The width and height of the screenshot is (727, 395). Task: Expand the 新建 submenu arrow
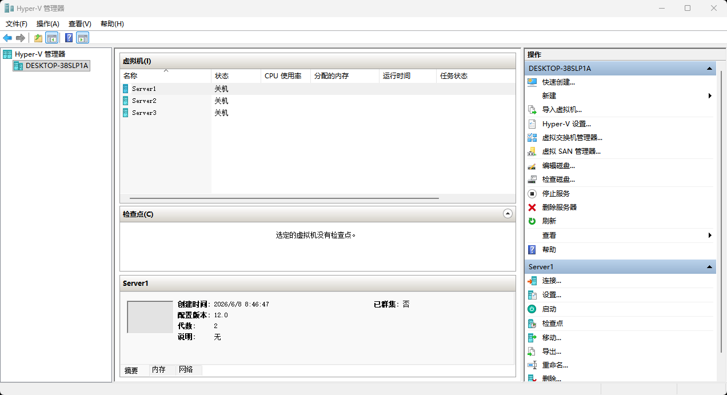[710, 95]
